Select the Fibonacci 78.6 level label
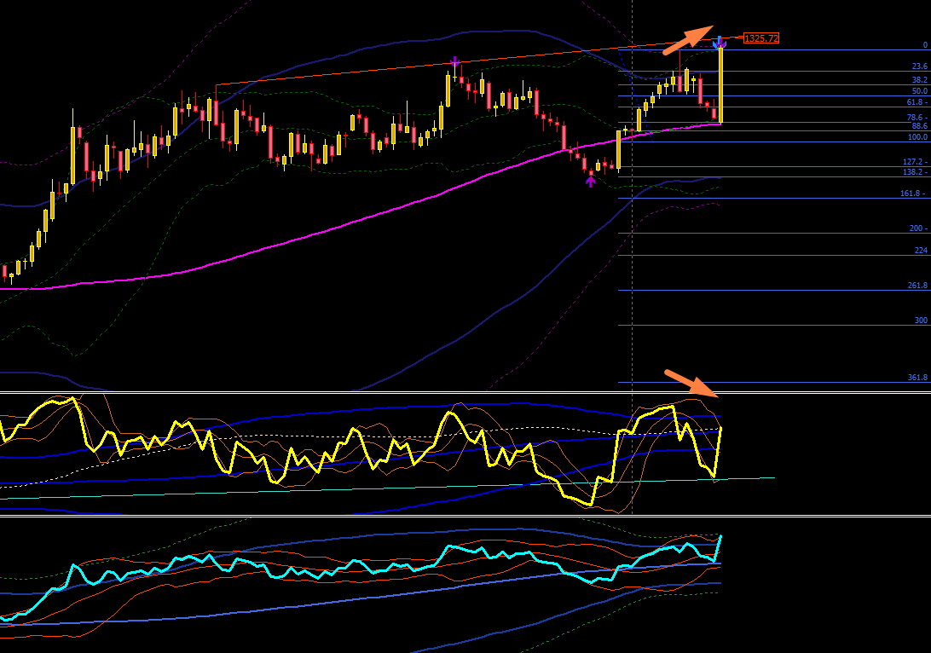 click(917, 118)
